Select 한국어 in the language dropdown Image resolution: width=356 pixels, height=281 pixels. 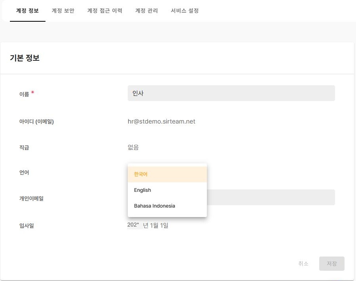pyautogui.click(x=167, y=174)
